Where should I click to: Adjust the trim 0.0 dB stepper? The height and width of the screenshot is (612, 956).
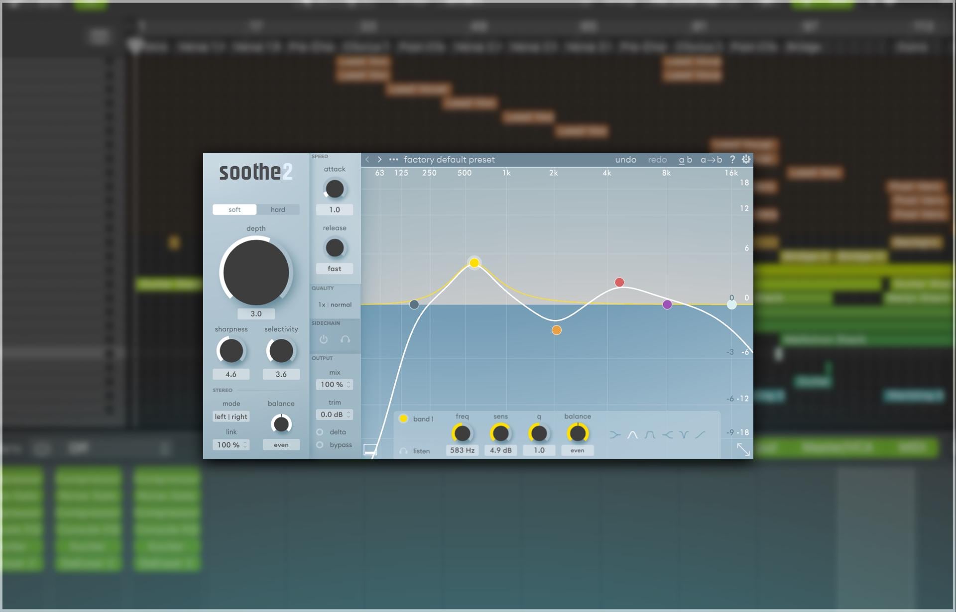click(x=335, y=414)
